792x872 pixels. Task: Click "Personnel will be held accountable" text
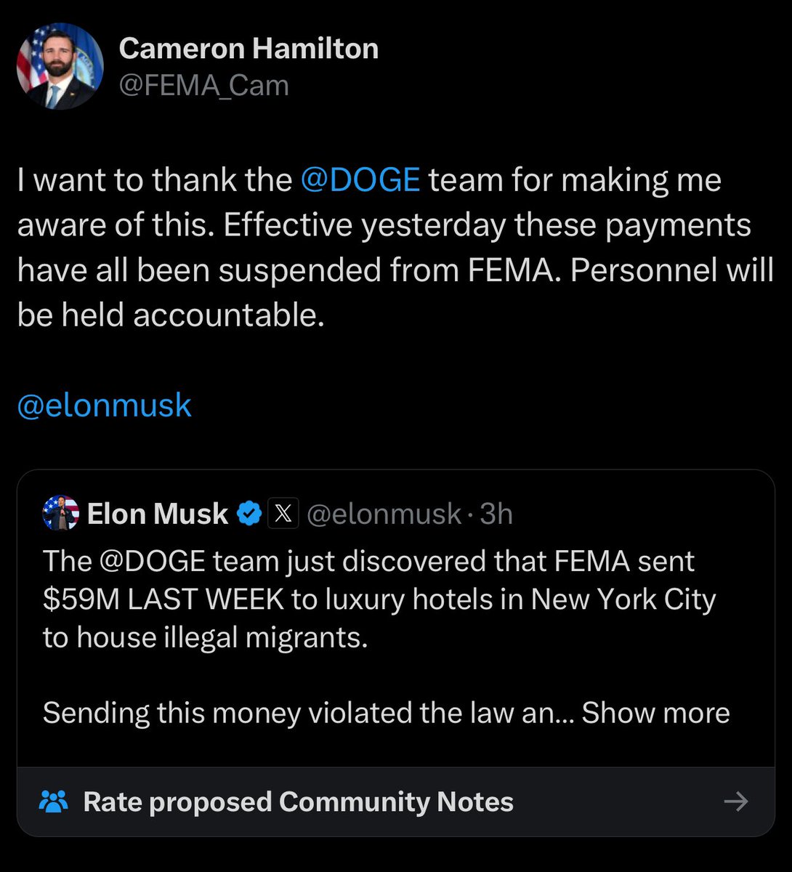171,315
